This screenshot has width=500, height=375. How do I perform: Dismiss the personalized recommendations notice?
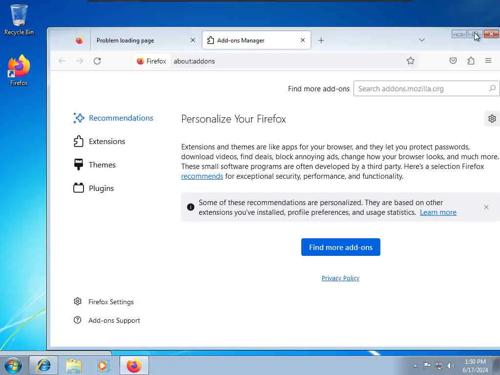(x=486, y=207)
